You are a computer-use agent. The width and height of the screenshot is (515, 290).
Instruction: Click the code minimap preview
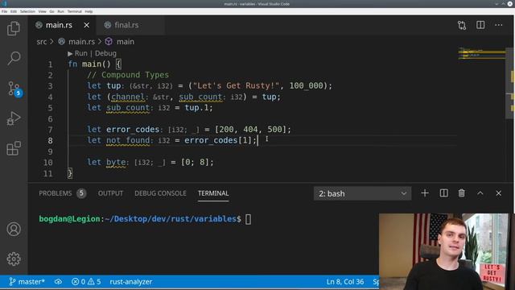pos(481,54)
